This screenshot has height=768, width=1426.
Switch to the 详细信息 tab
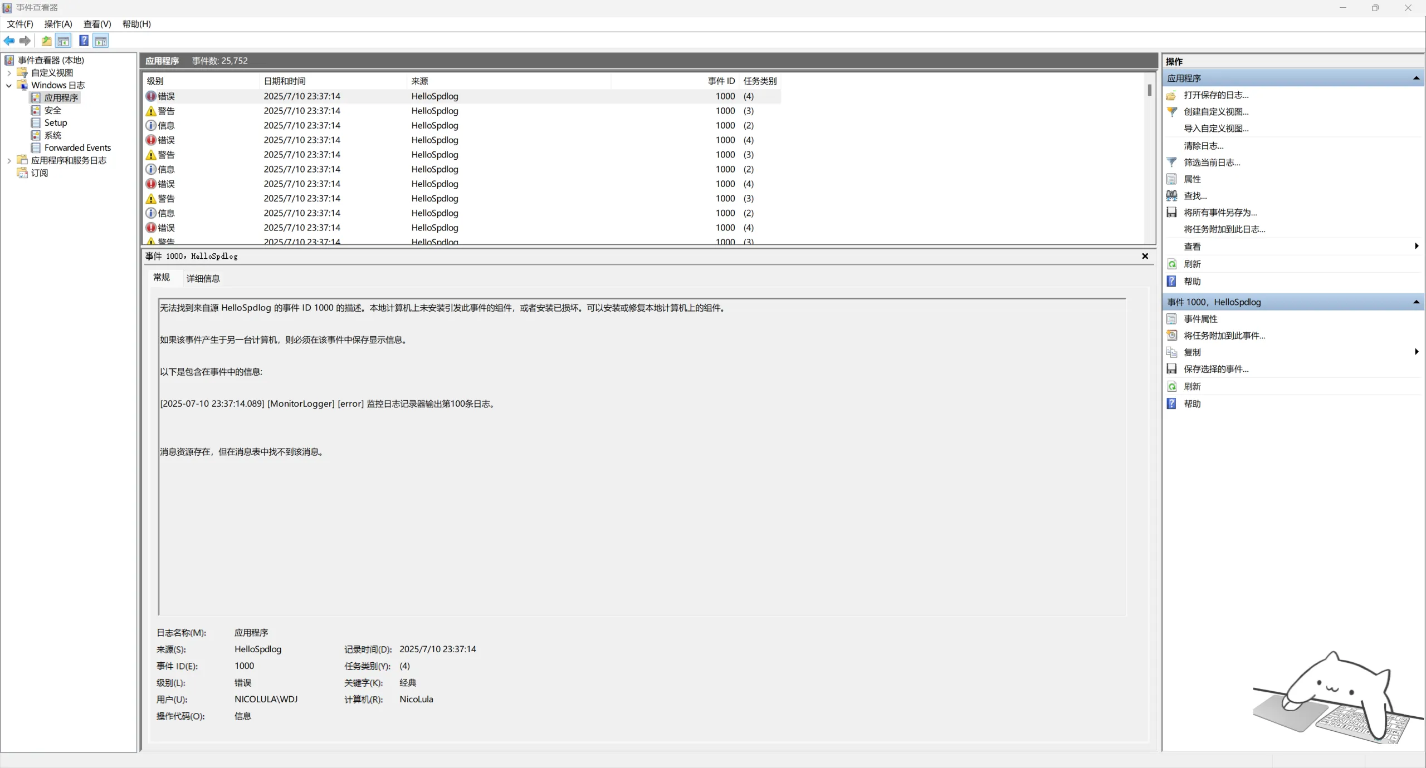click(x=203, y=278)
